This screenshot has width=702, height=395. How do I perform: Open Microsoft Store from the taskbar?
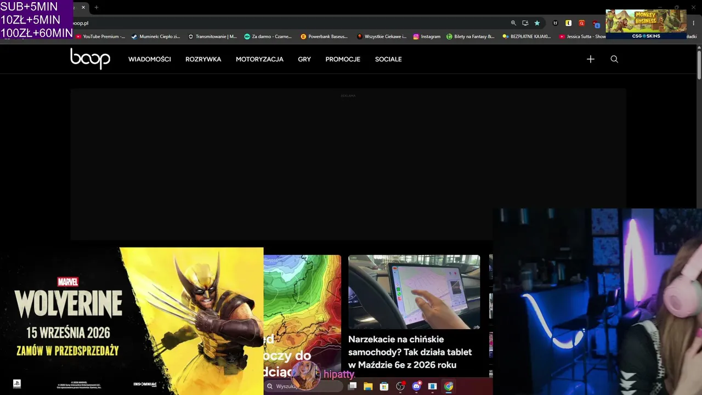(x=384, y=386)
